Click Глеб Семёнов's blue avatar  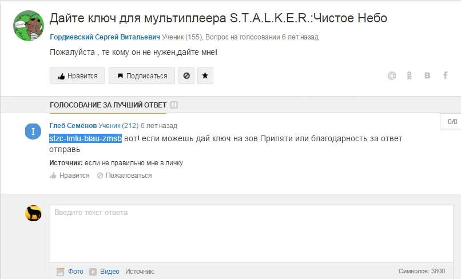click(33, 131)
